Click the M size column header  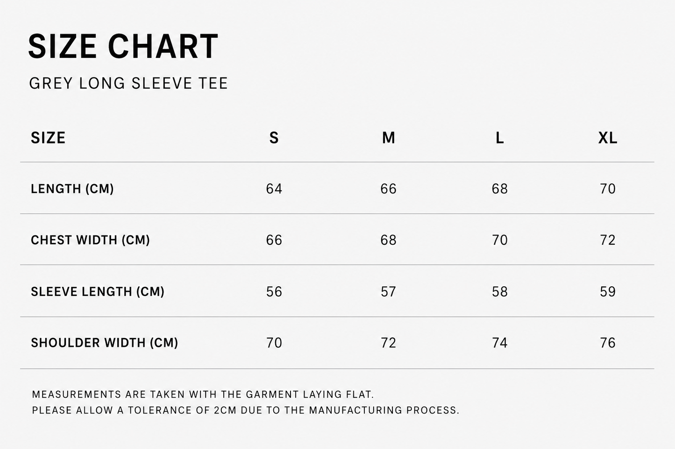(389, 138)
